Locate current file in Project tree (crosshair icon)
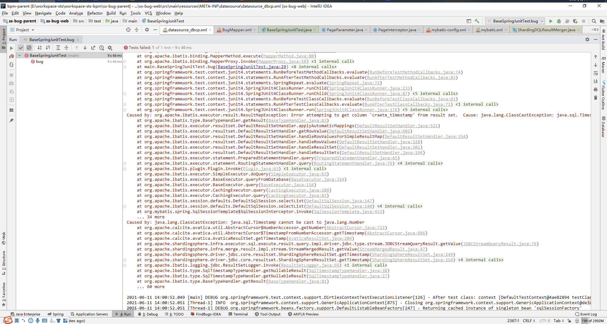 coord(128,30)
